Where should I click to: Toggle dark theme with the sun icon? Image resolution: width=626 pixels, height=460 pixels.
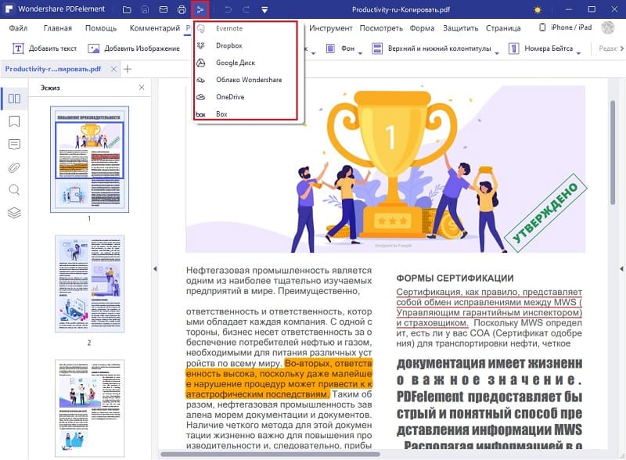537,10
